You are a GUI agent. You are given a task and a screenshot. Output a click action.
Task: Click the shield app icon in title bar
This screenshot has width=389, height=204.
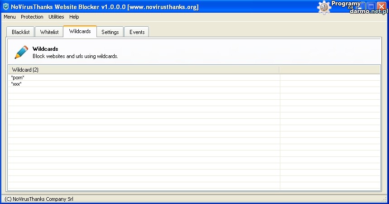pos(5,7)
